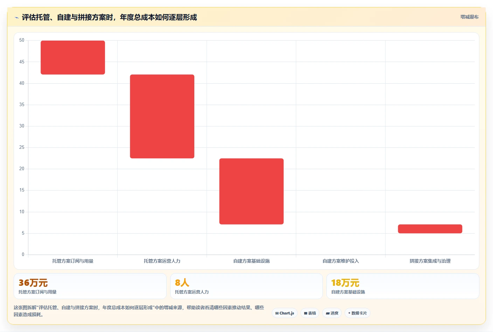The height and width of the screenshot is (332, 493).
Task: Click the axis label 自建方案基础设施
Action: tap(251, 261)
